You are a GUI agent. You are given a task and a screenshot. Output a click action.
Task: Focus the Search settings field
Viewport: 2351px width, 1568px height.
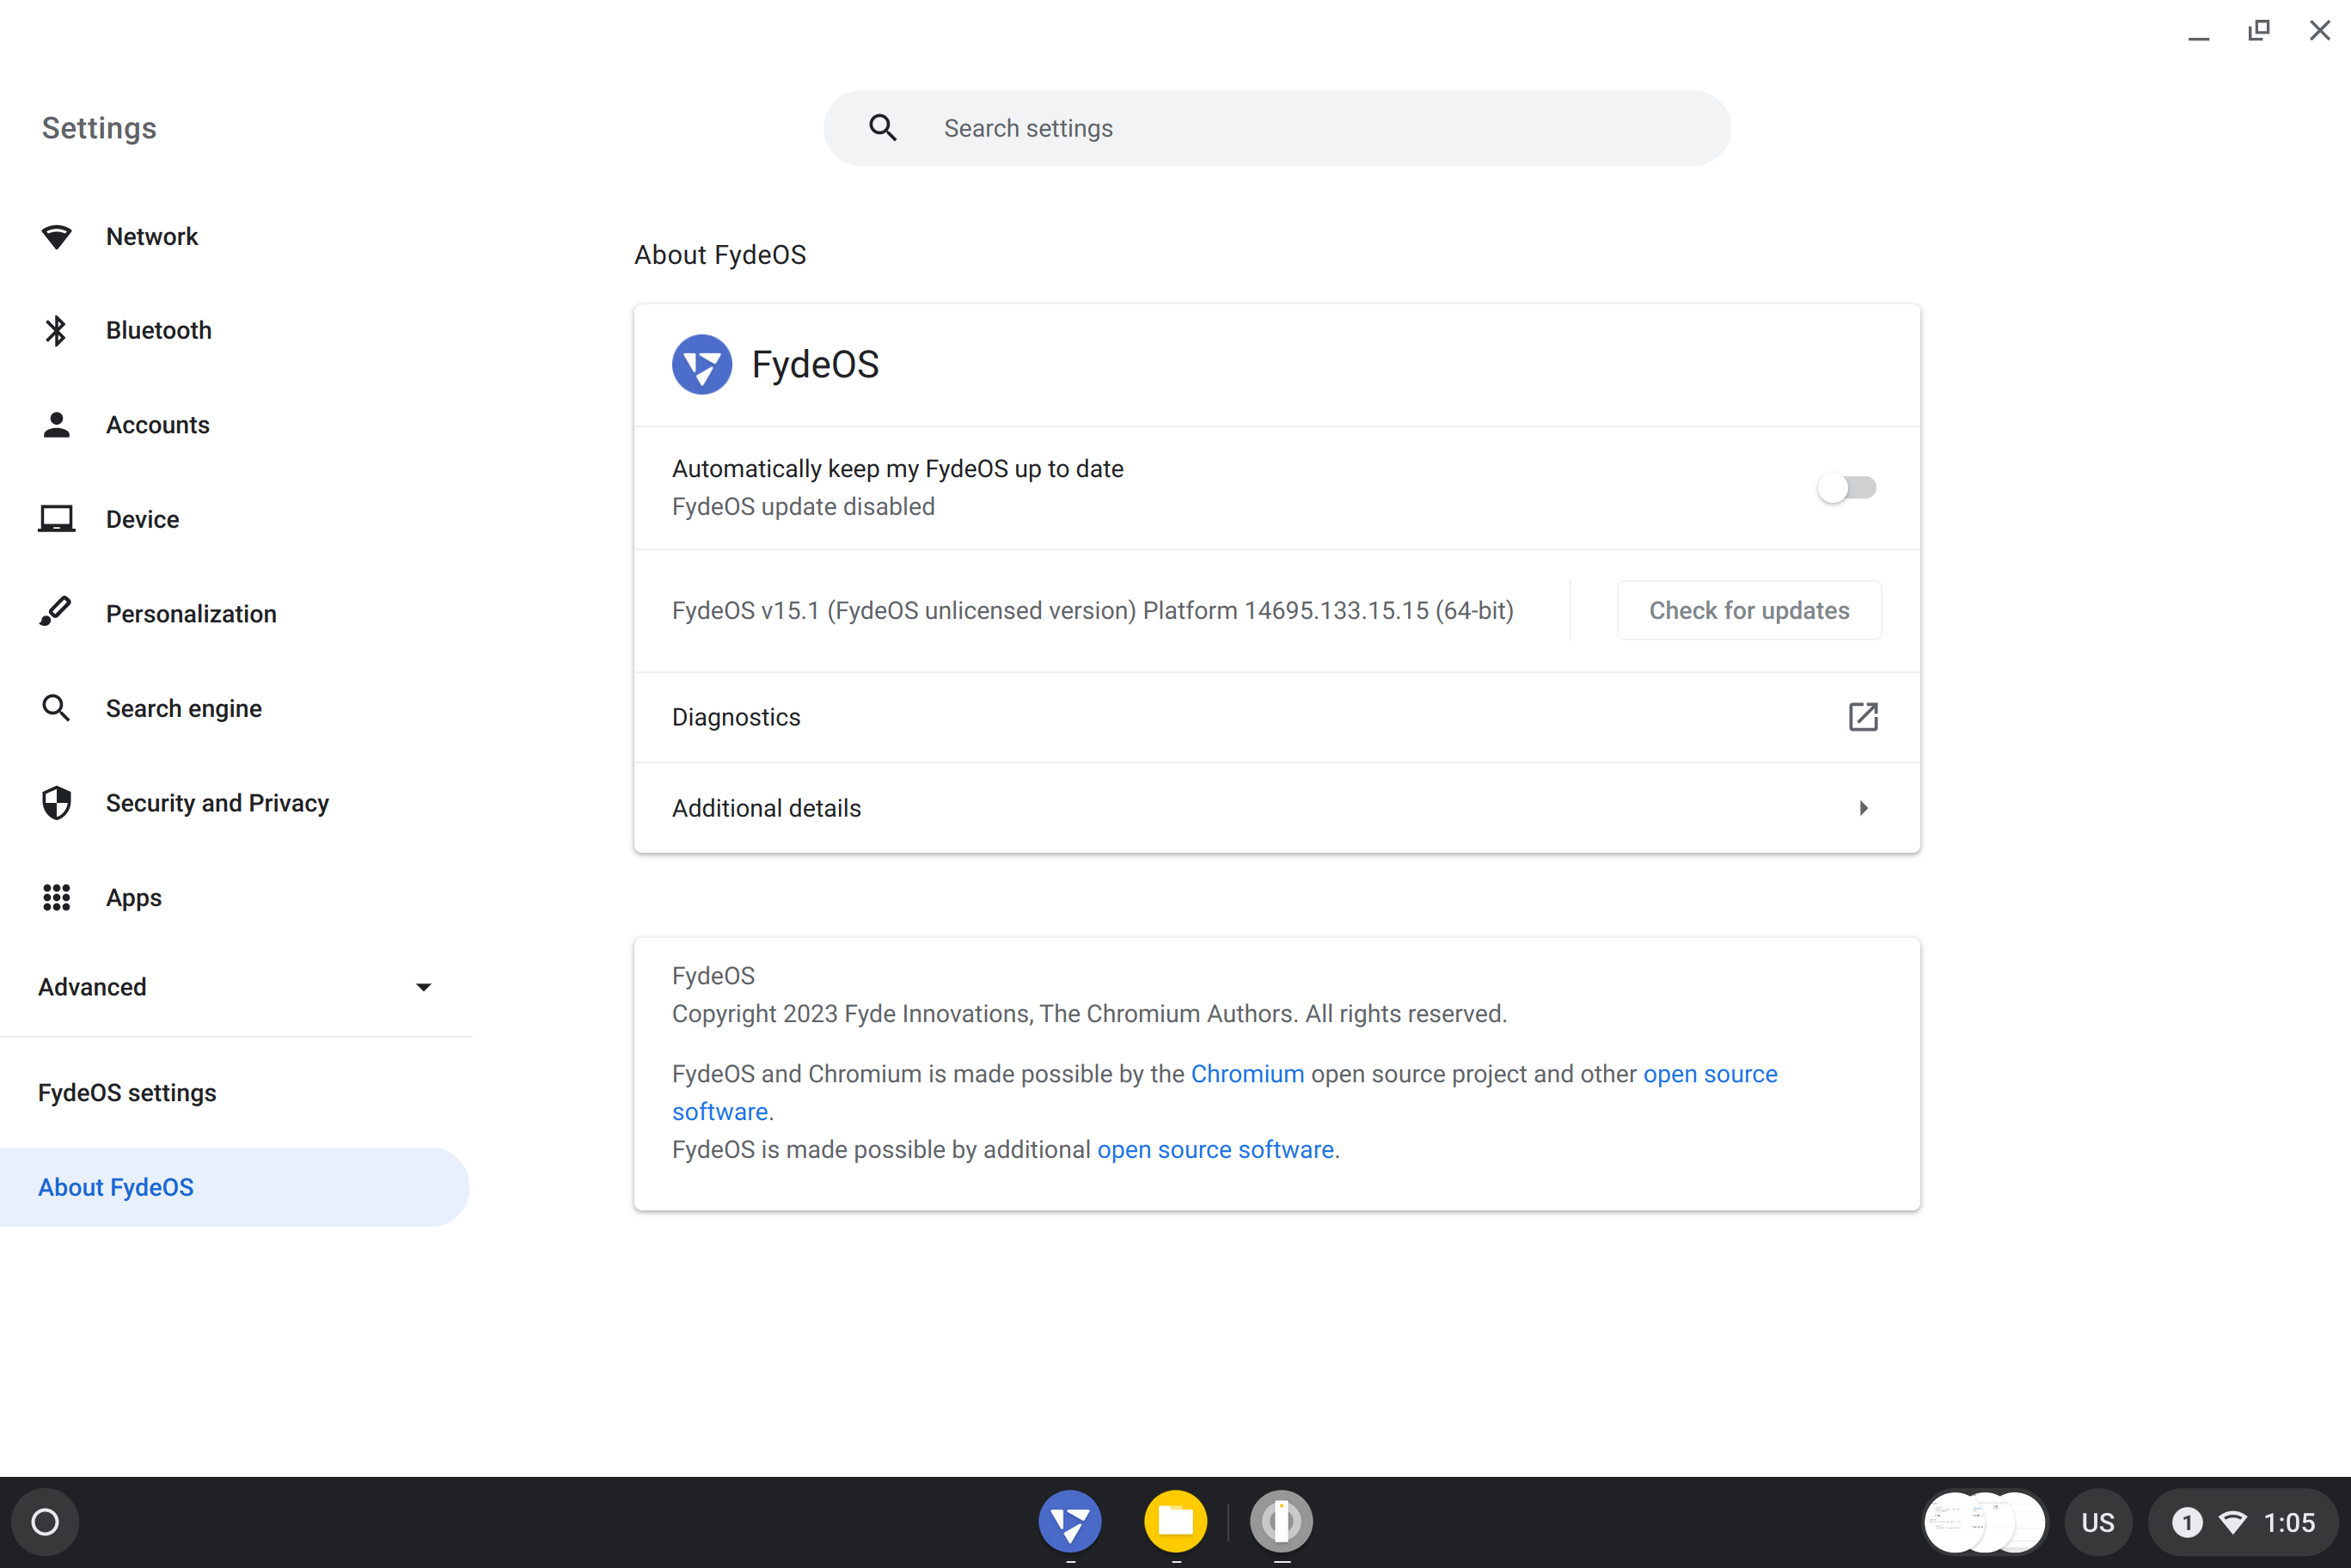1277,128
